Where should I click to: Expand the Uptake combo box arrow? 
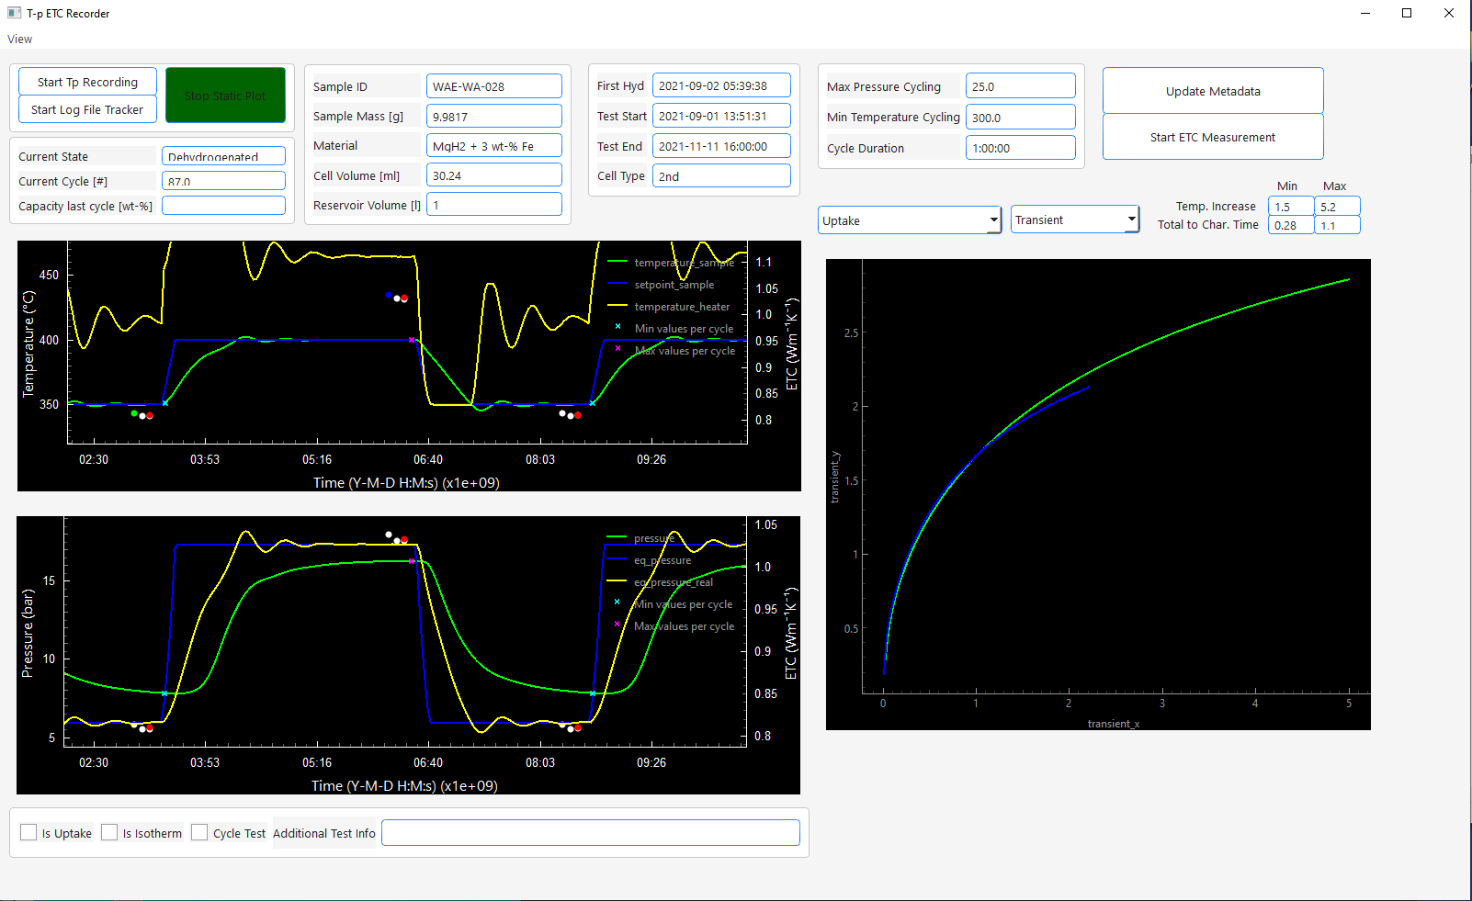click(991, 220)
